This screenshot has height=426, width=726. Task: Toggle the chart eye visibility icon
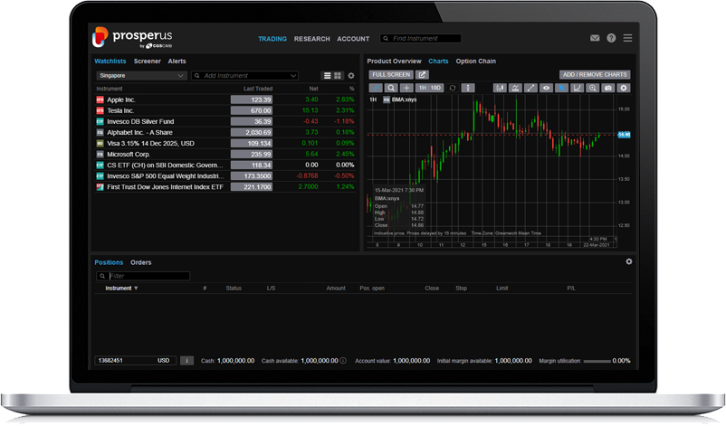coord(546,88)
